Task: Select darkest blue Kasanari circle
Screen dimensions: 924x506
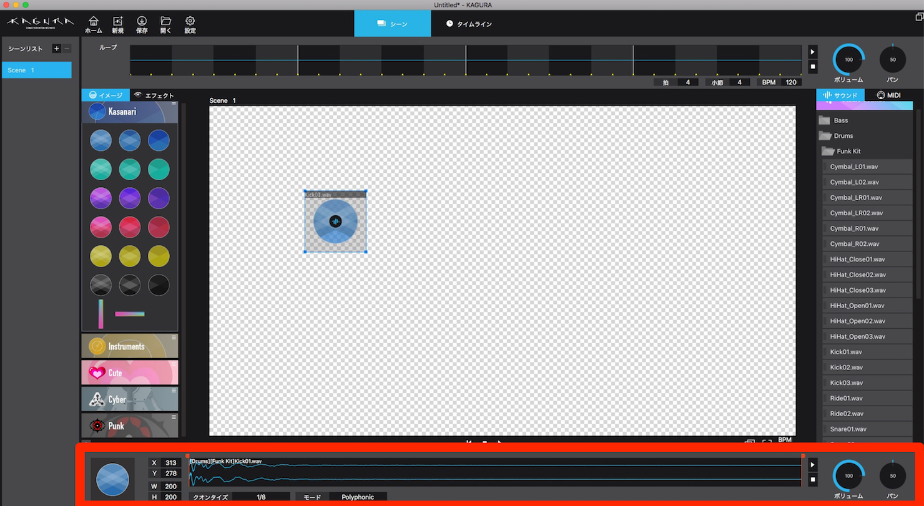Action: point(159,140)
